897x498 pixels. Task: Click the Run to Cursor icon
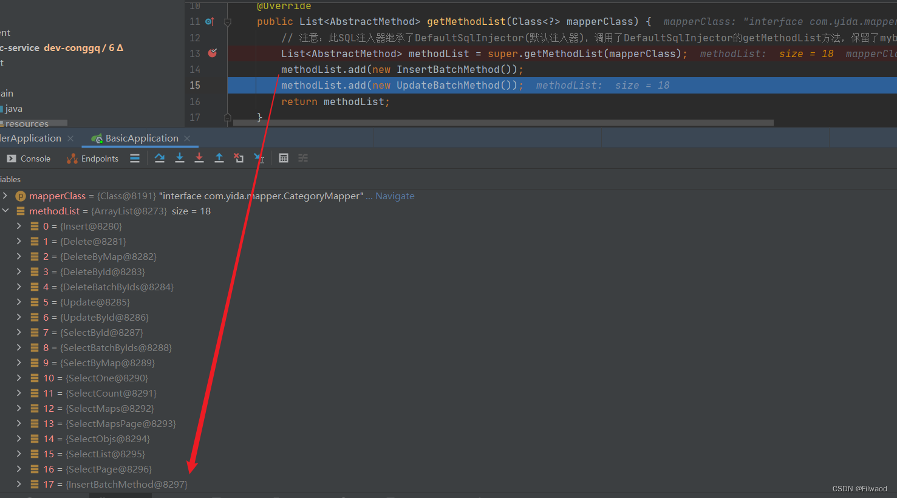[x=259, y=158]
